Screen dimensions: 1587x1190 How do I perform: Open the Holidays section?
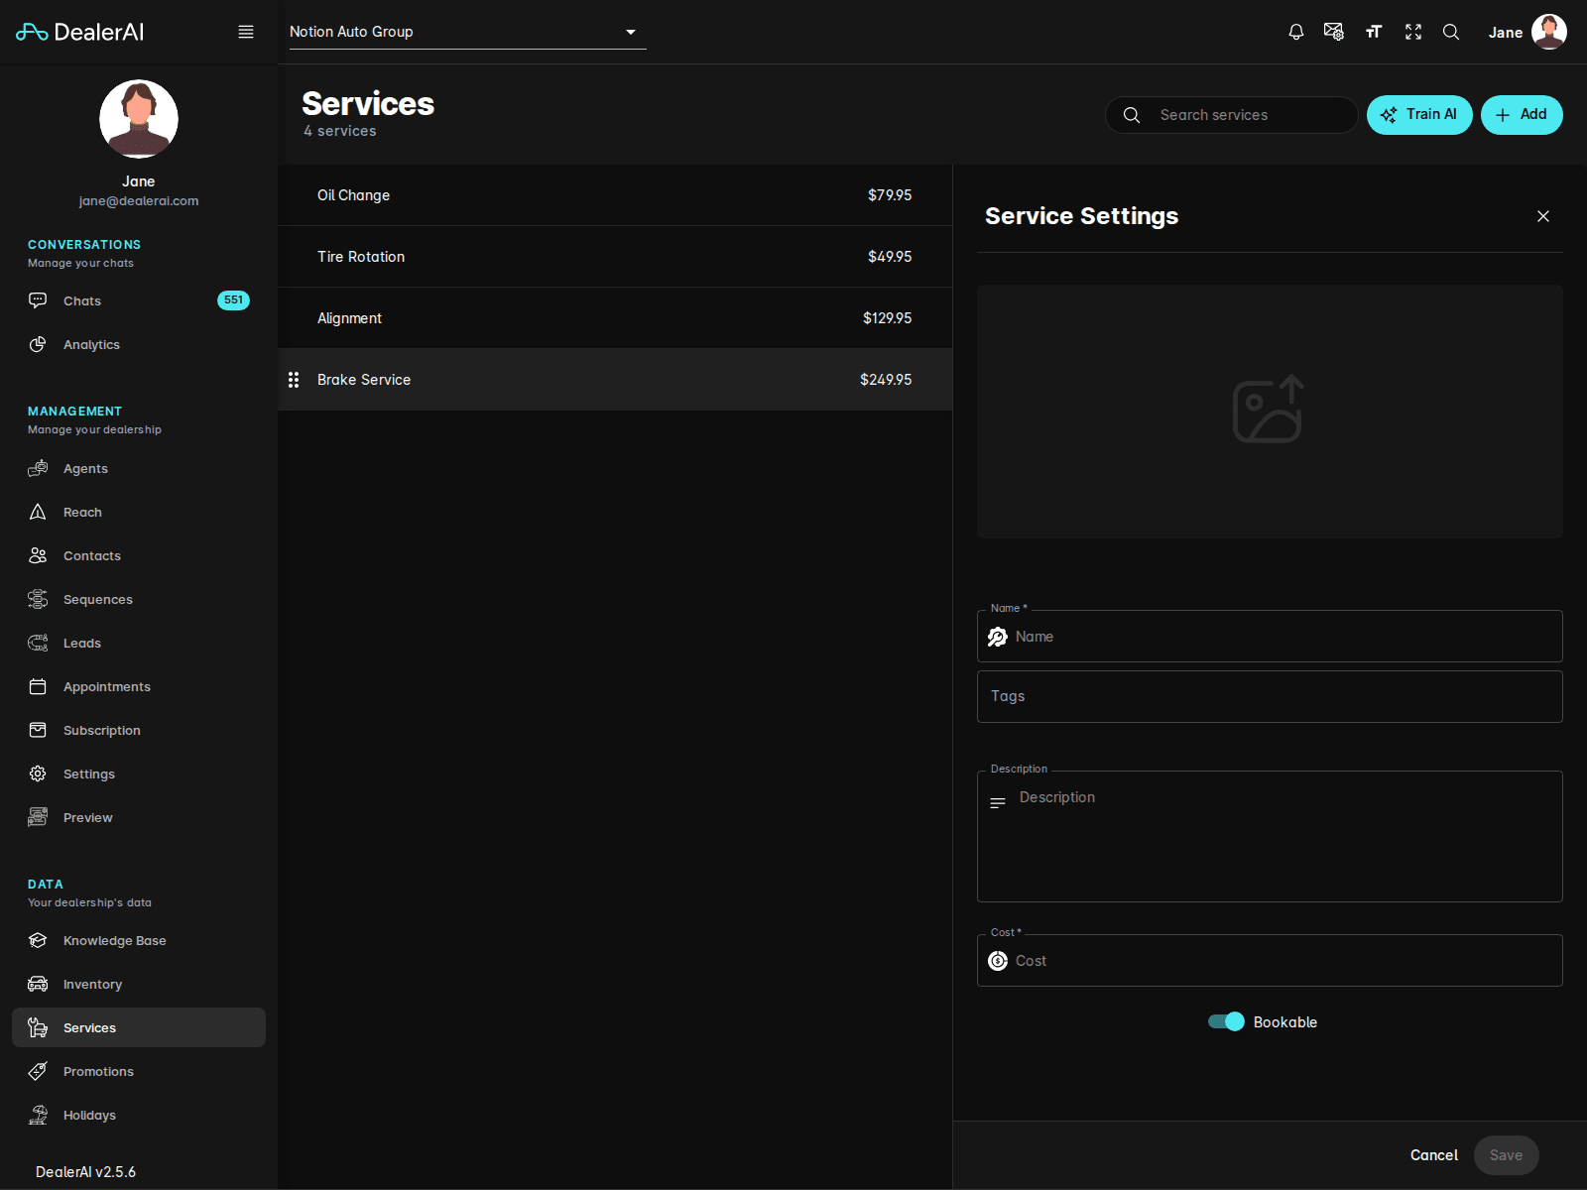[89, 1115]
